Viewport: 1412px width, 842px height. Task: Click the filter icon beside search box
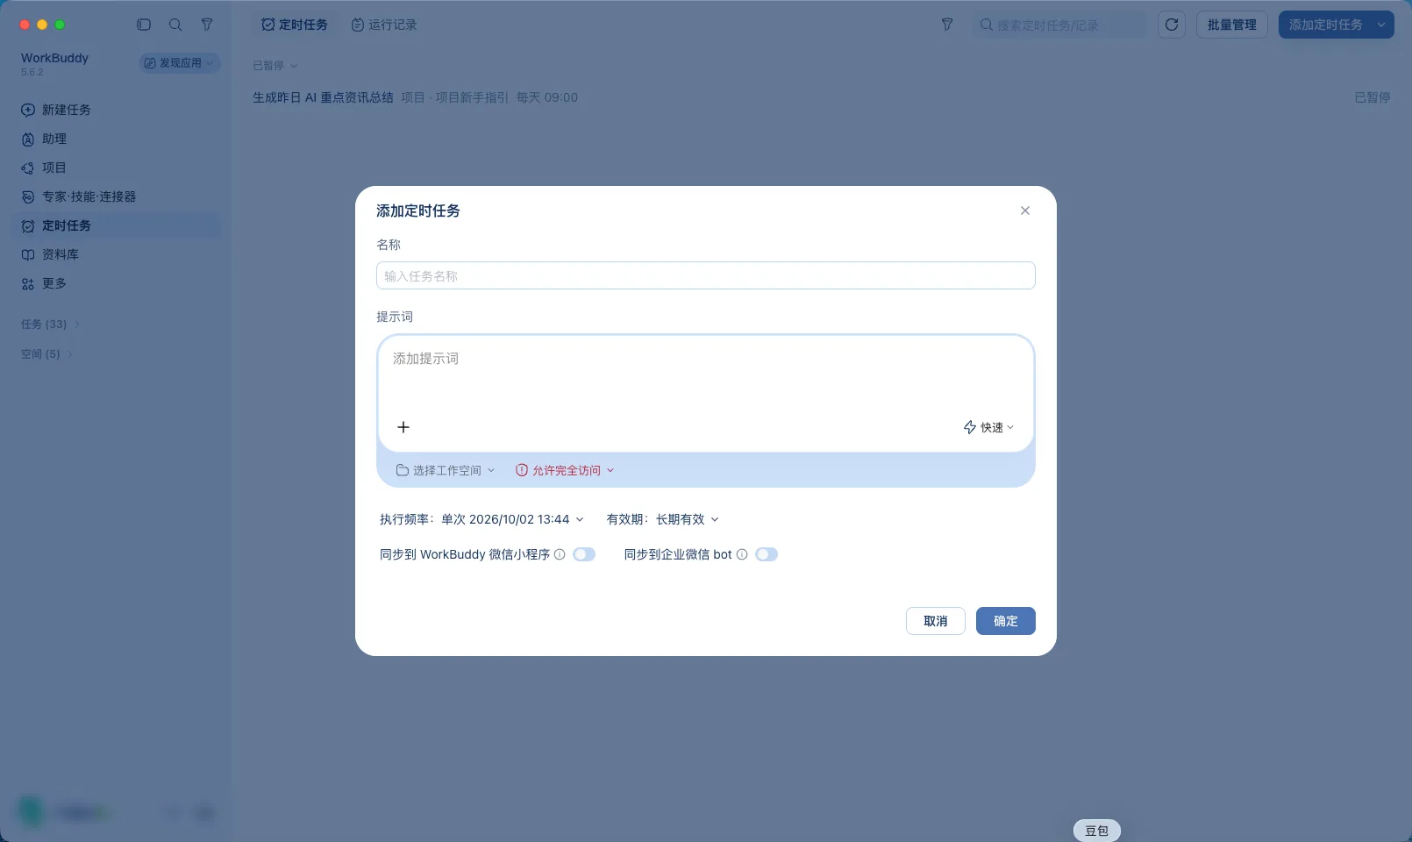click(947, 25)
